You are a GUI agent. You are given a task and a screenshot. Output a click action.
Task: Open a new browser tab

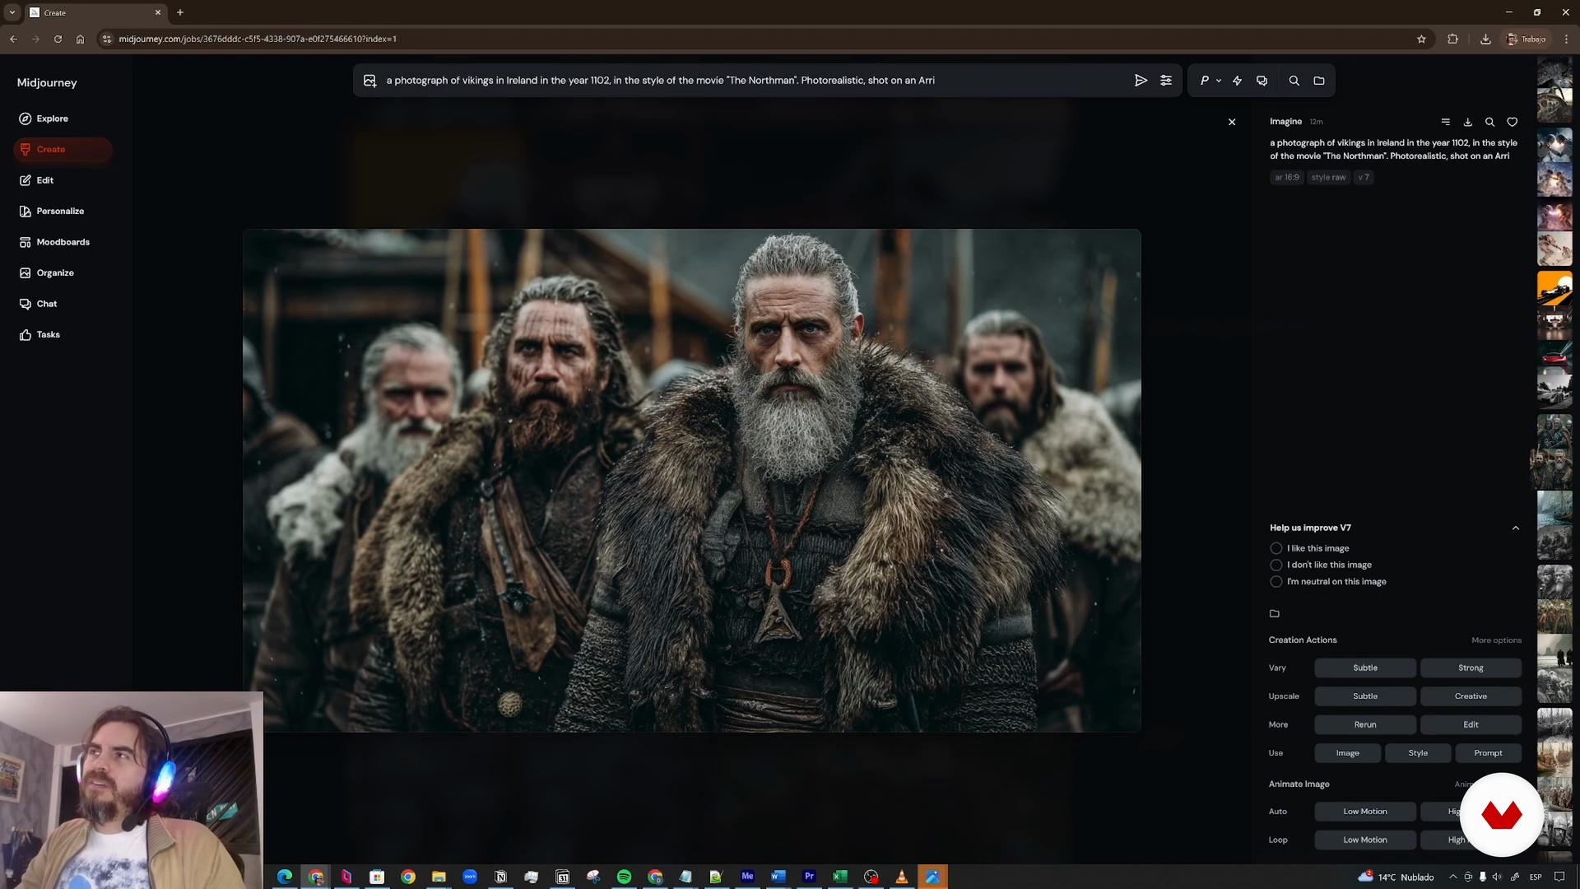(x=180, y=12)
